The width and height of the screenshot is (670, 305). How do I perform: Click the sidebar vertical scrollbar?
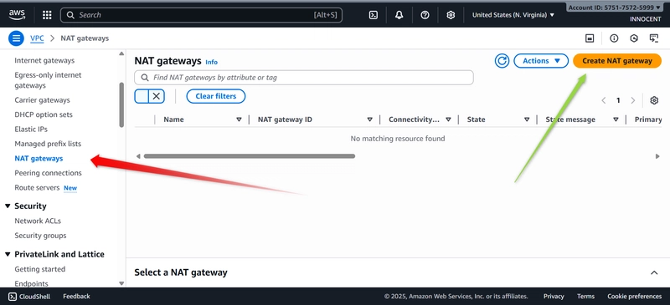tap(121, 105)
